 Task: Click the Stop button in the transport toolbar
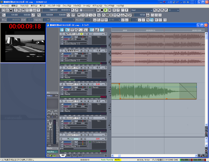102,10
